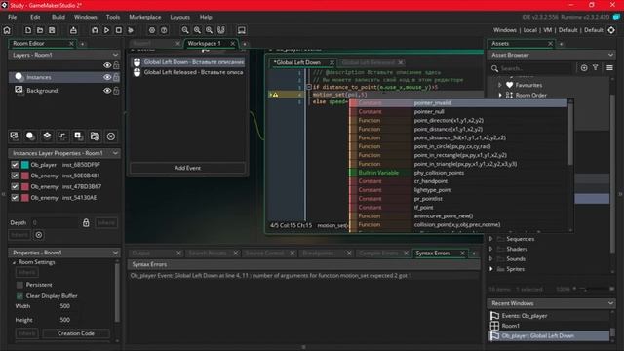This screenshot has height=351, width=624.
Task: Create a new tile layer
Action: tap(47, 136)
